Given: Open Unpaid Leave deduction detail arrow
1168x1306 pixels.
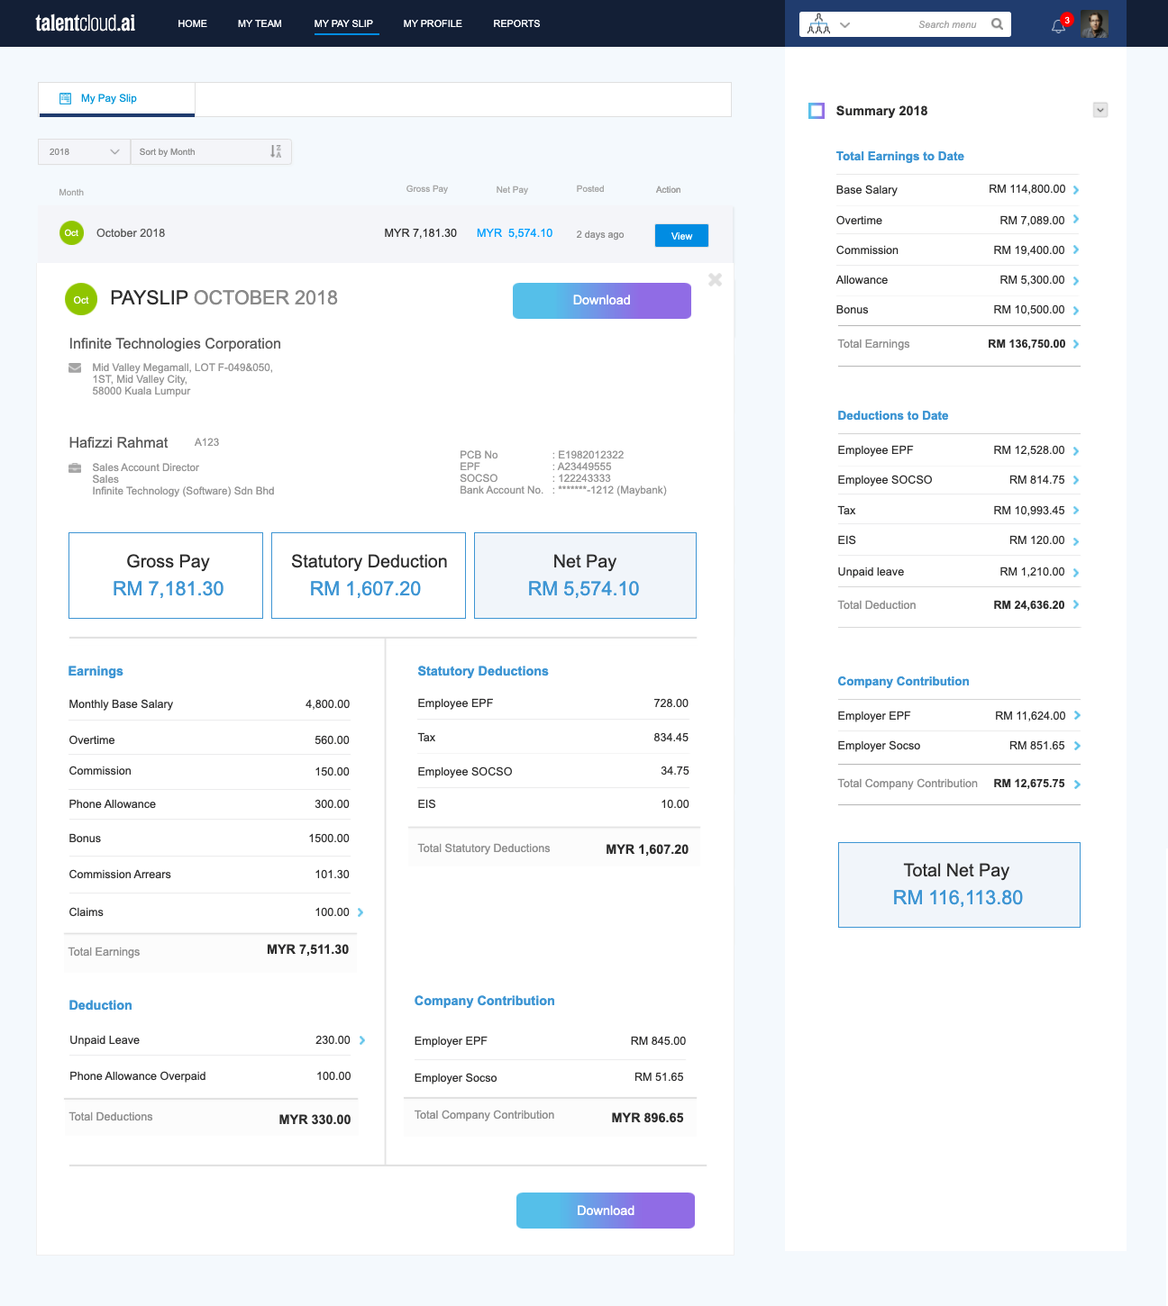Looking at the screenshot, I should tap(362, 1040).
